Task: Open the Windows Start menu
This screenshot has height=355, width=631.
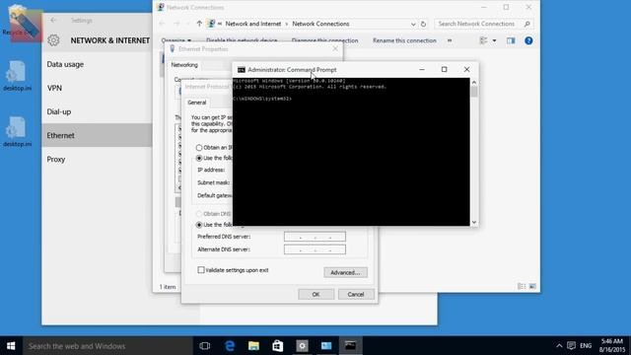Action: [x=11, y=346]
